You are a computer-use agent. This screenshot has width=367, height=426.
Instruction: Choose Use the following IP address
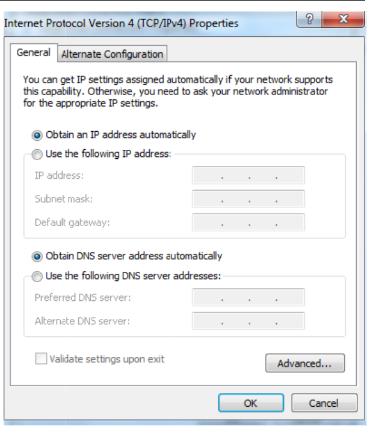pos(37,155)
